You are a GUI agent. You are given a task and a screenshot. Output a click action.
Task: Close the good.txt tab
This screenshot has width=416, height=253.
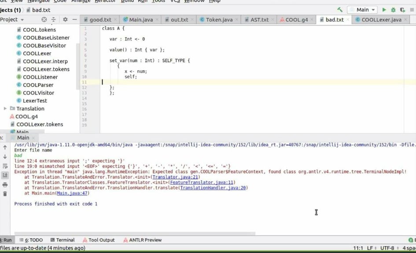115,20
